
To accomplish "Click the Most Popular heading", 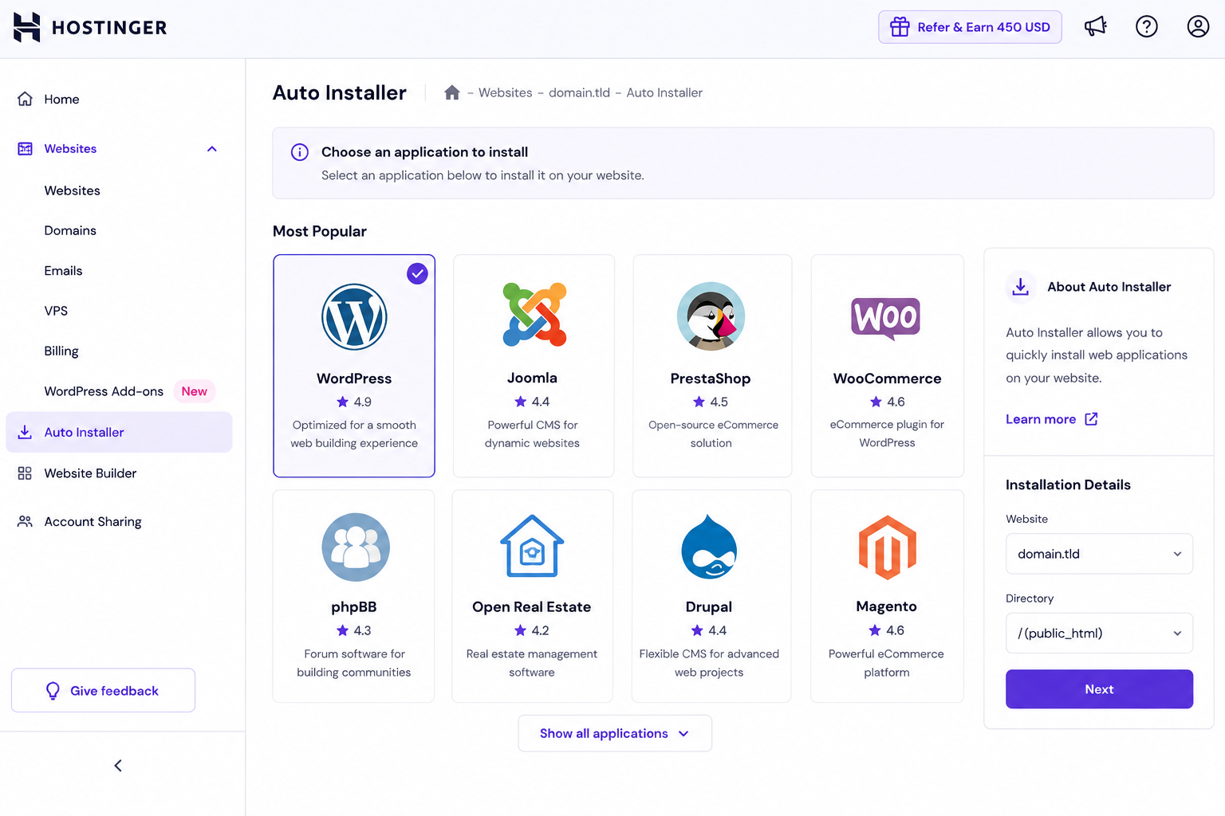I will pyautogui.click(x=320, y=231).
